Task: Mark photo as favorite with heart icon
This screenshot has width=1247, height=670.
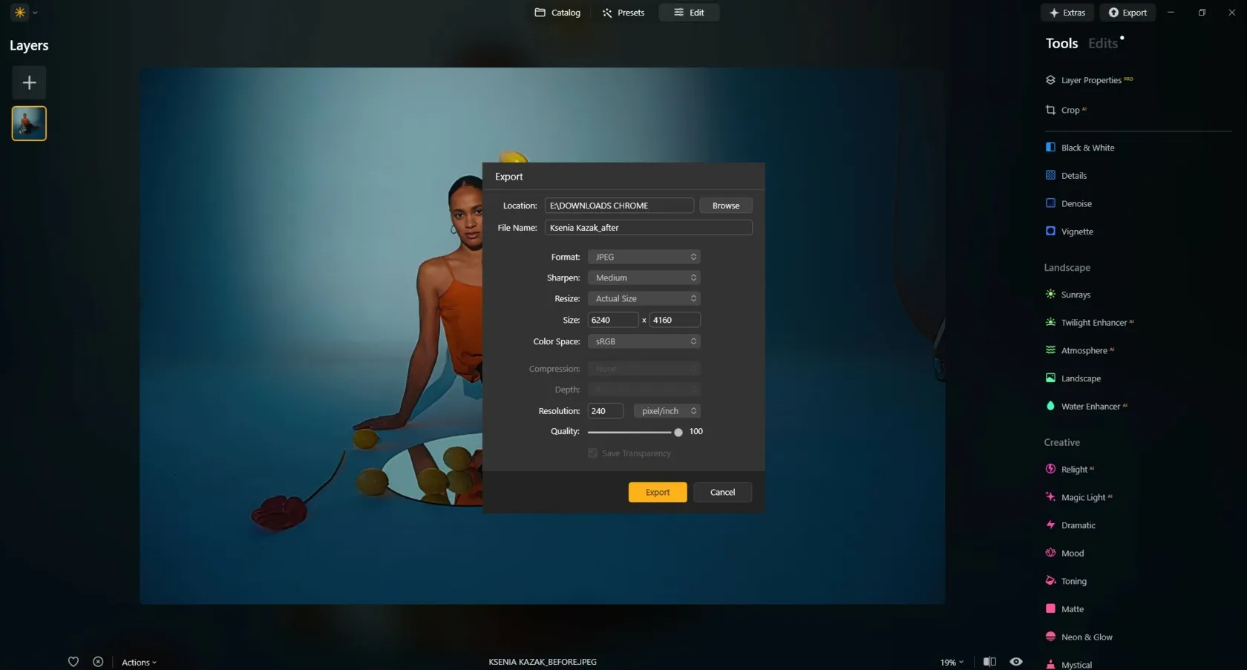Action: tap(73, 662)
